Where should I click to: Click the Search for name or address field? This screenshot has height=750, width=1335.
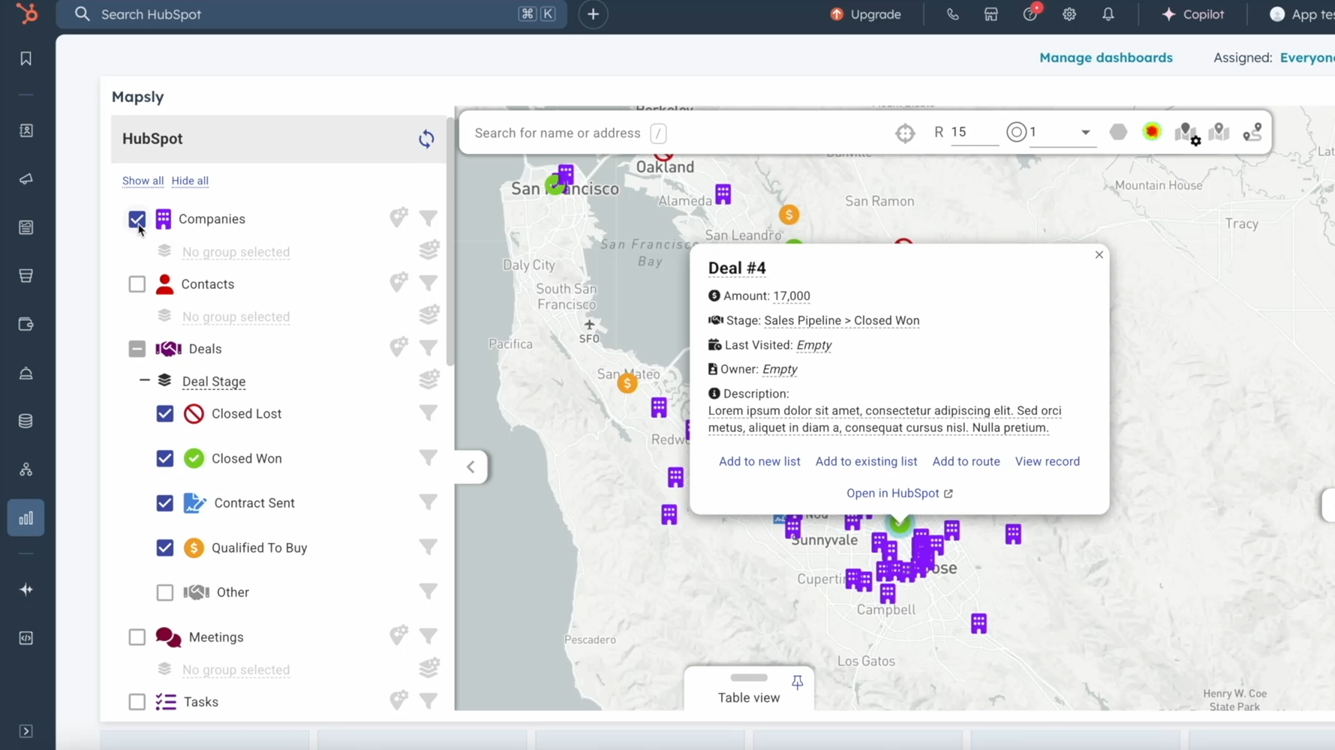pos(557,133)
